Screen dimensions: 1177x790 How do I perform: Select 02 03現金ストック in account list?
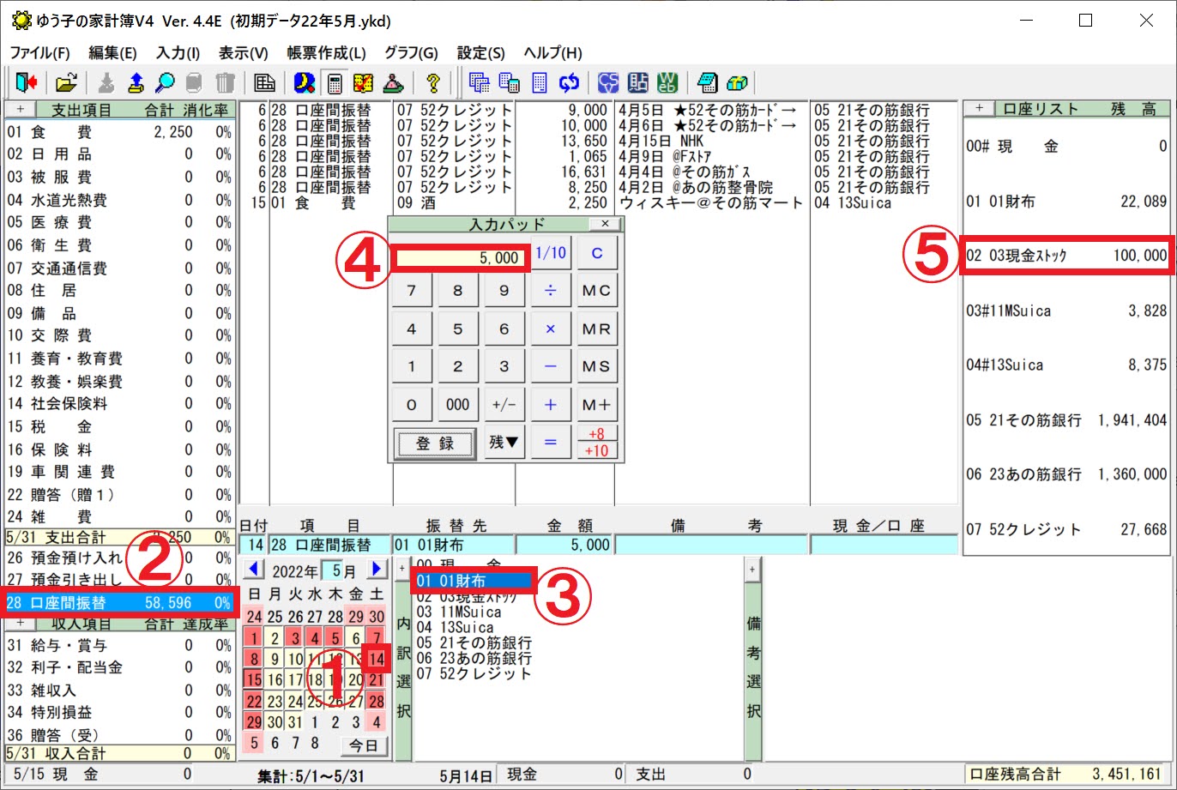coord(1066,256)
